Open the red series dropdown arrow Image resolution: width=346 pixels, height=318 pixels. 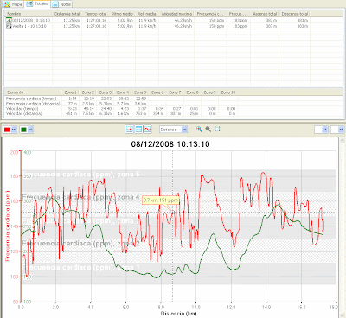(14, 130)
